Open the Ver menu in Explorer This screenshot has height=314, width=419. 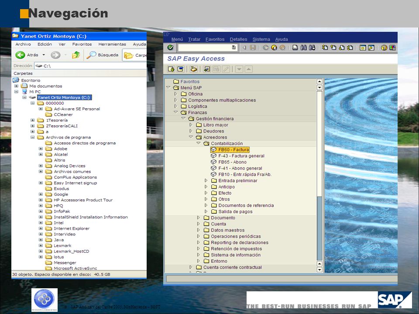[x=62, y=44]
